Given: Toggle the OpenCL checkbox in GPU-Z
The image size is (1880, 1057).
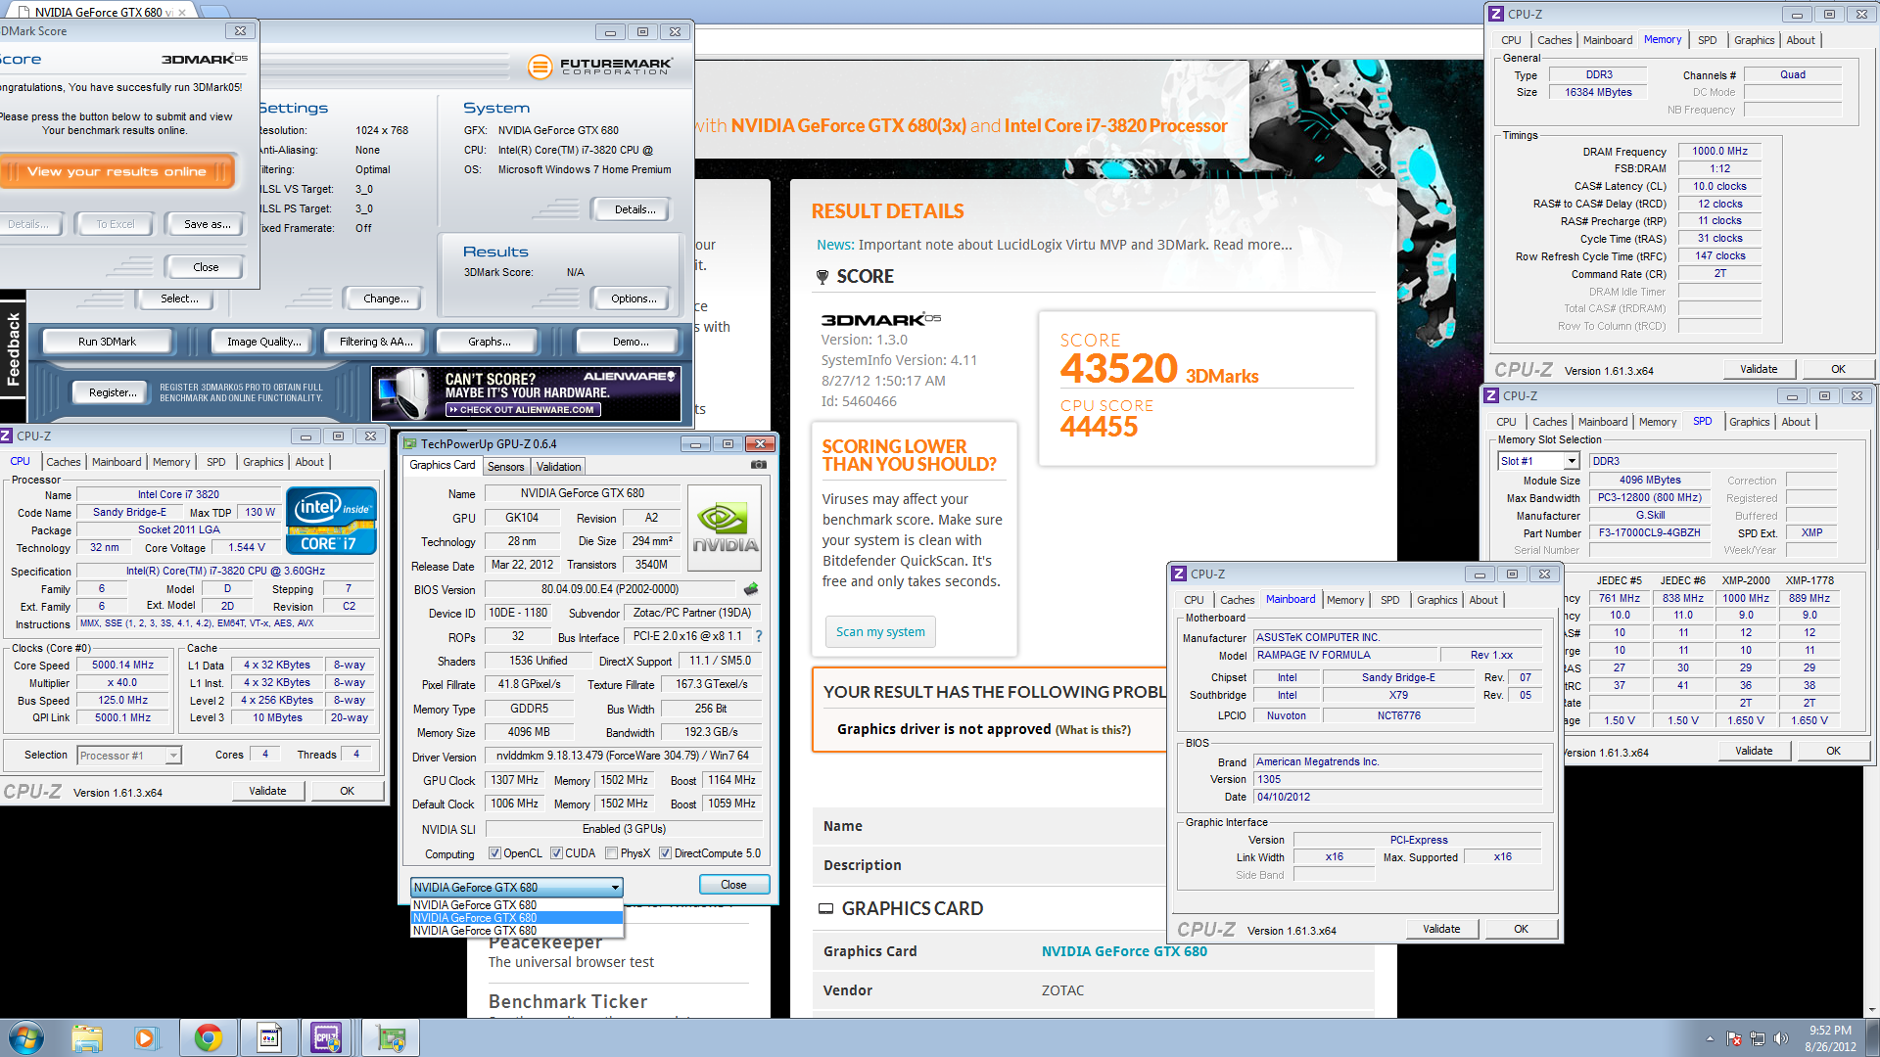Looking at the screenshot, I should point(494,853).
